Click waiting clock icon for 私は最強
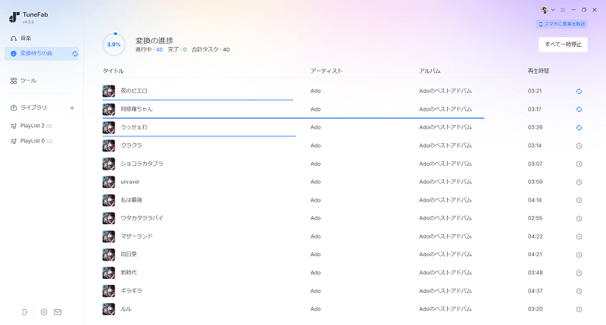 click(579, 200)
